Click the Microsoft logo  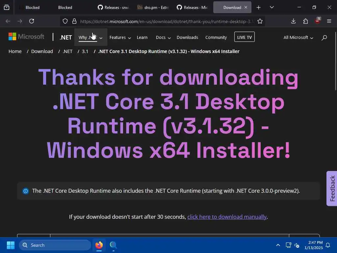pyautogui.click(x=26, y=37)
